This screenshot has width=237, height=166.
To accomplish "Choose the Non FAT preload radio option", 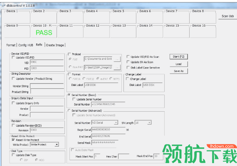I will click(70, 67).
